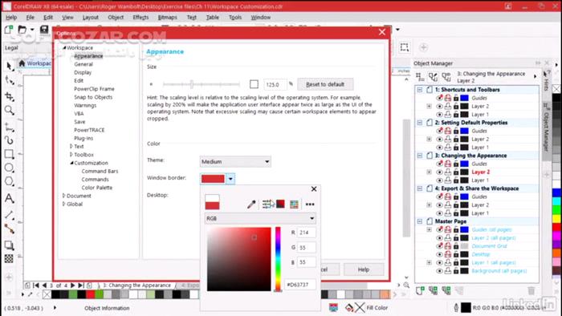
Task: Hide Layer 1 under 4: Export & Share
Action: click(439, 213)
